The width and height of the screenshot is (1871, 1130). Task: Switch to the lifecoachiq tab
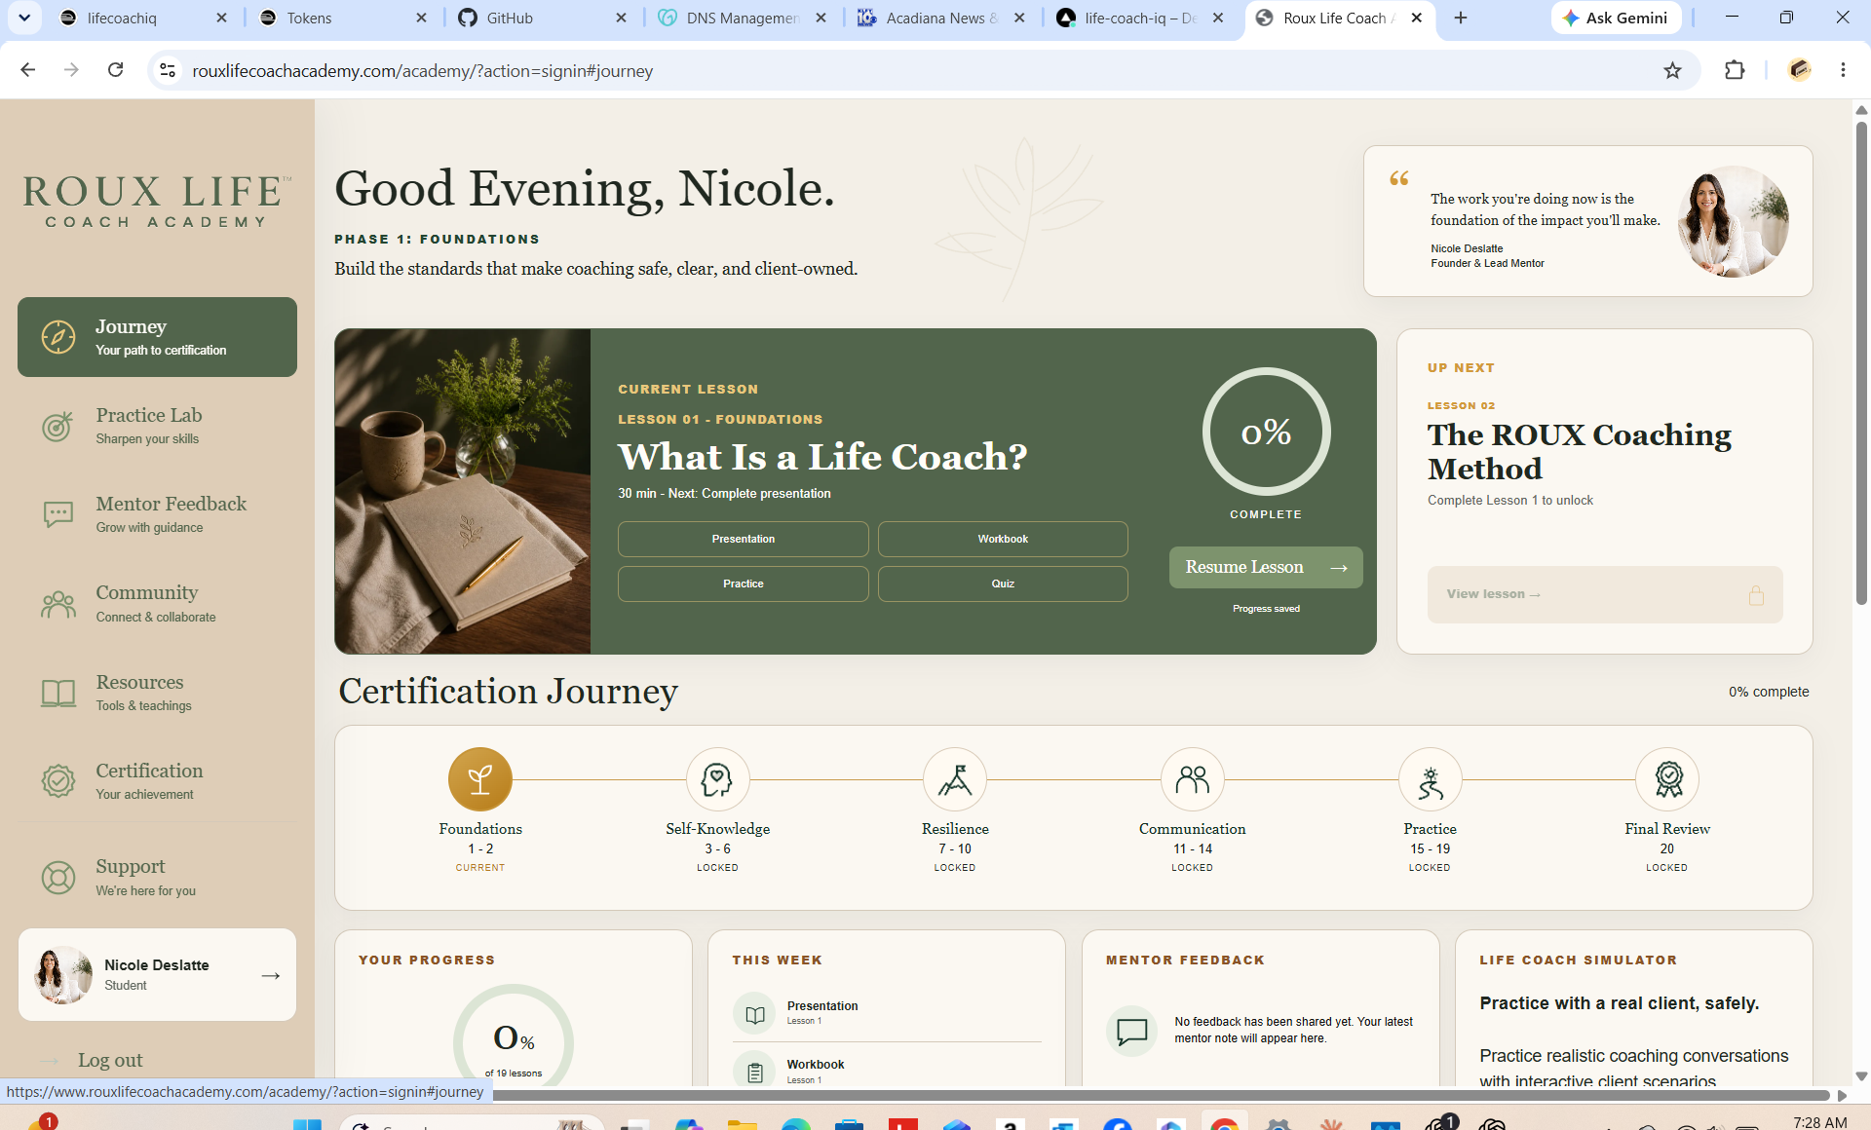pos(143,18)
